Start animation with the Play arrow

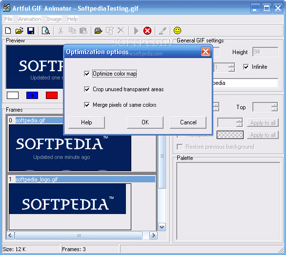136,31
